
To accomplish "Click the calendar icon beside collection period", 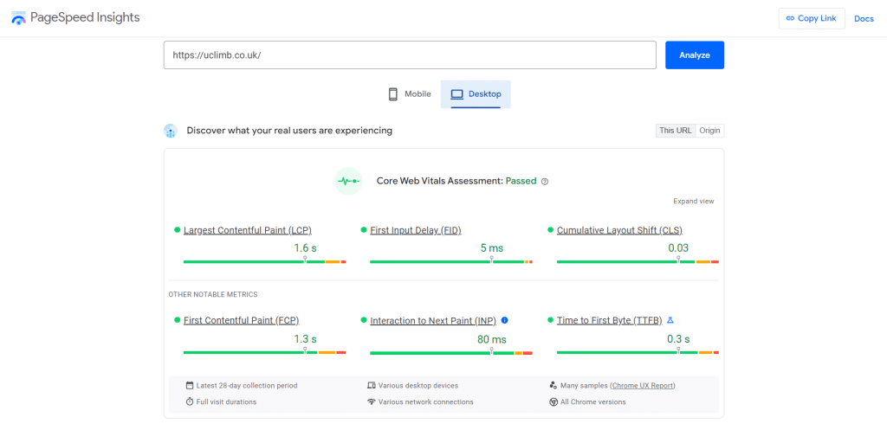I will click(x=190, y=385).
